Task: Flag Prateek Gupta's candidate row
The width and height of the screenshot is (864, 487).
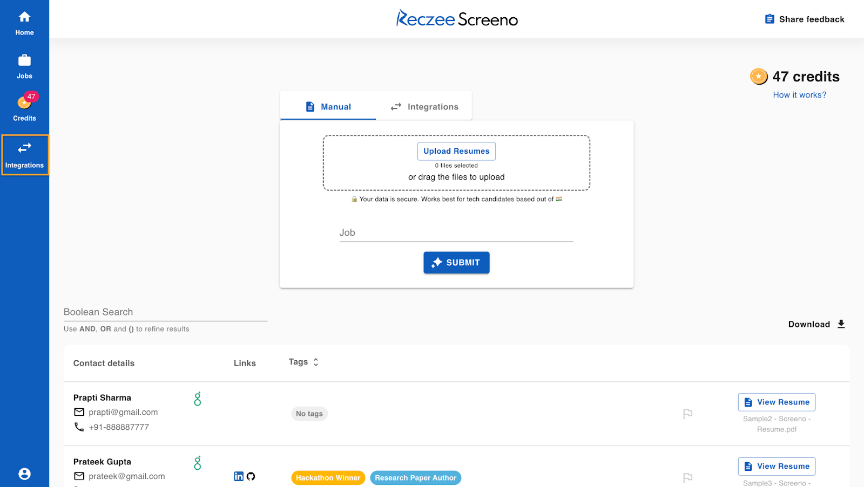Action: (x=687, y=478)
